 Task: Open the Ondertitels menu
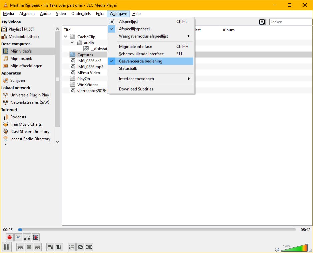[81, 14]
